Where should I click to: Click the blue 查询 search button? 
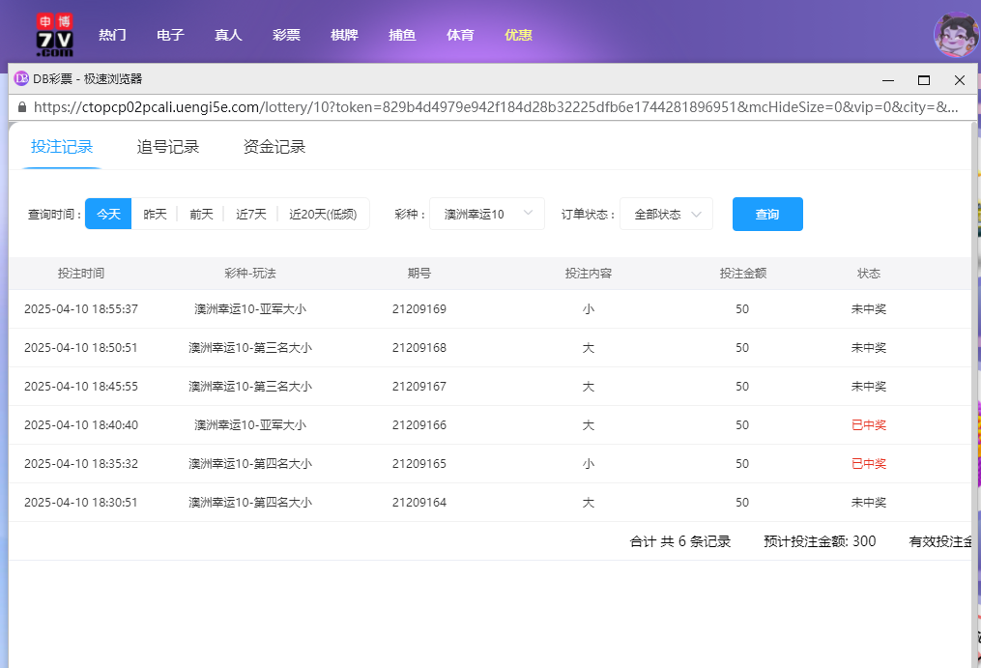[767, 214]
